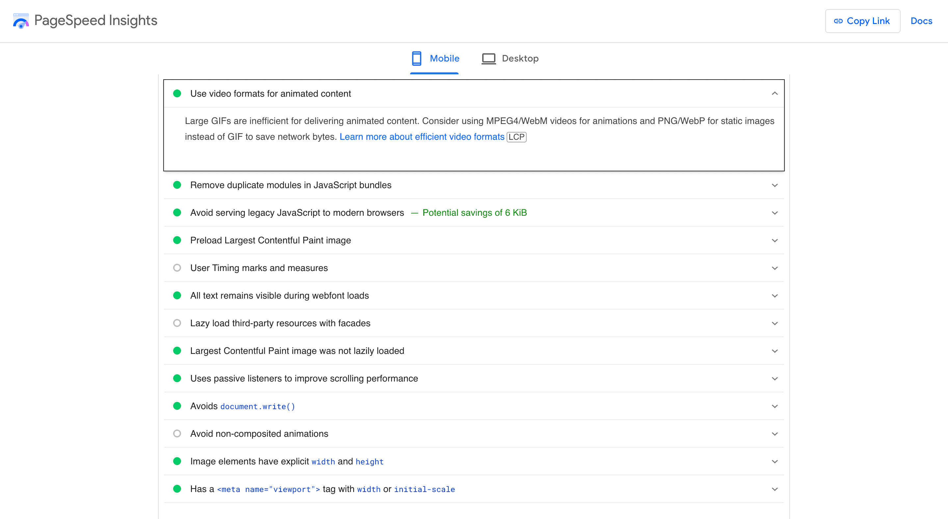This screenshot has width=948, height=519.
Task: Click the gray circle beside User Timing marks
Action: [177, 267]
